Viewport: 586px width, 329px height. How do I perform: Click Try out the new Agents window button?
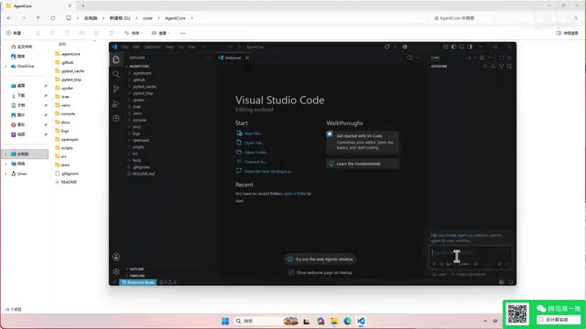320,260
